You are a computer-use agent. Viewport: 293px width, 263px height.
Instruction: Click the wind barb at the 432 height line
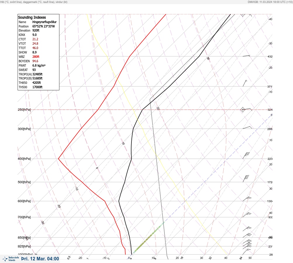(x=246, y=56)
